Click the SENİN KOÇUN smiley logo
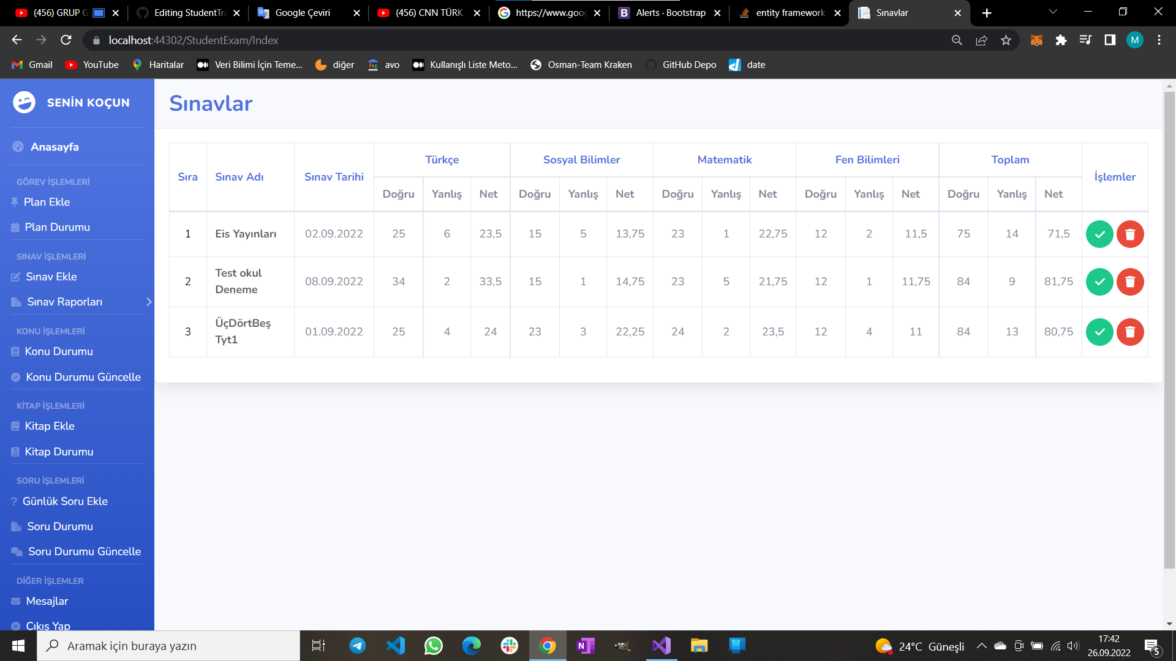 [x=24, y=102]
